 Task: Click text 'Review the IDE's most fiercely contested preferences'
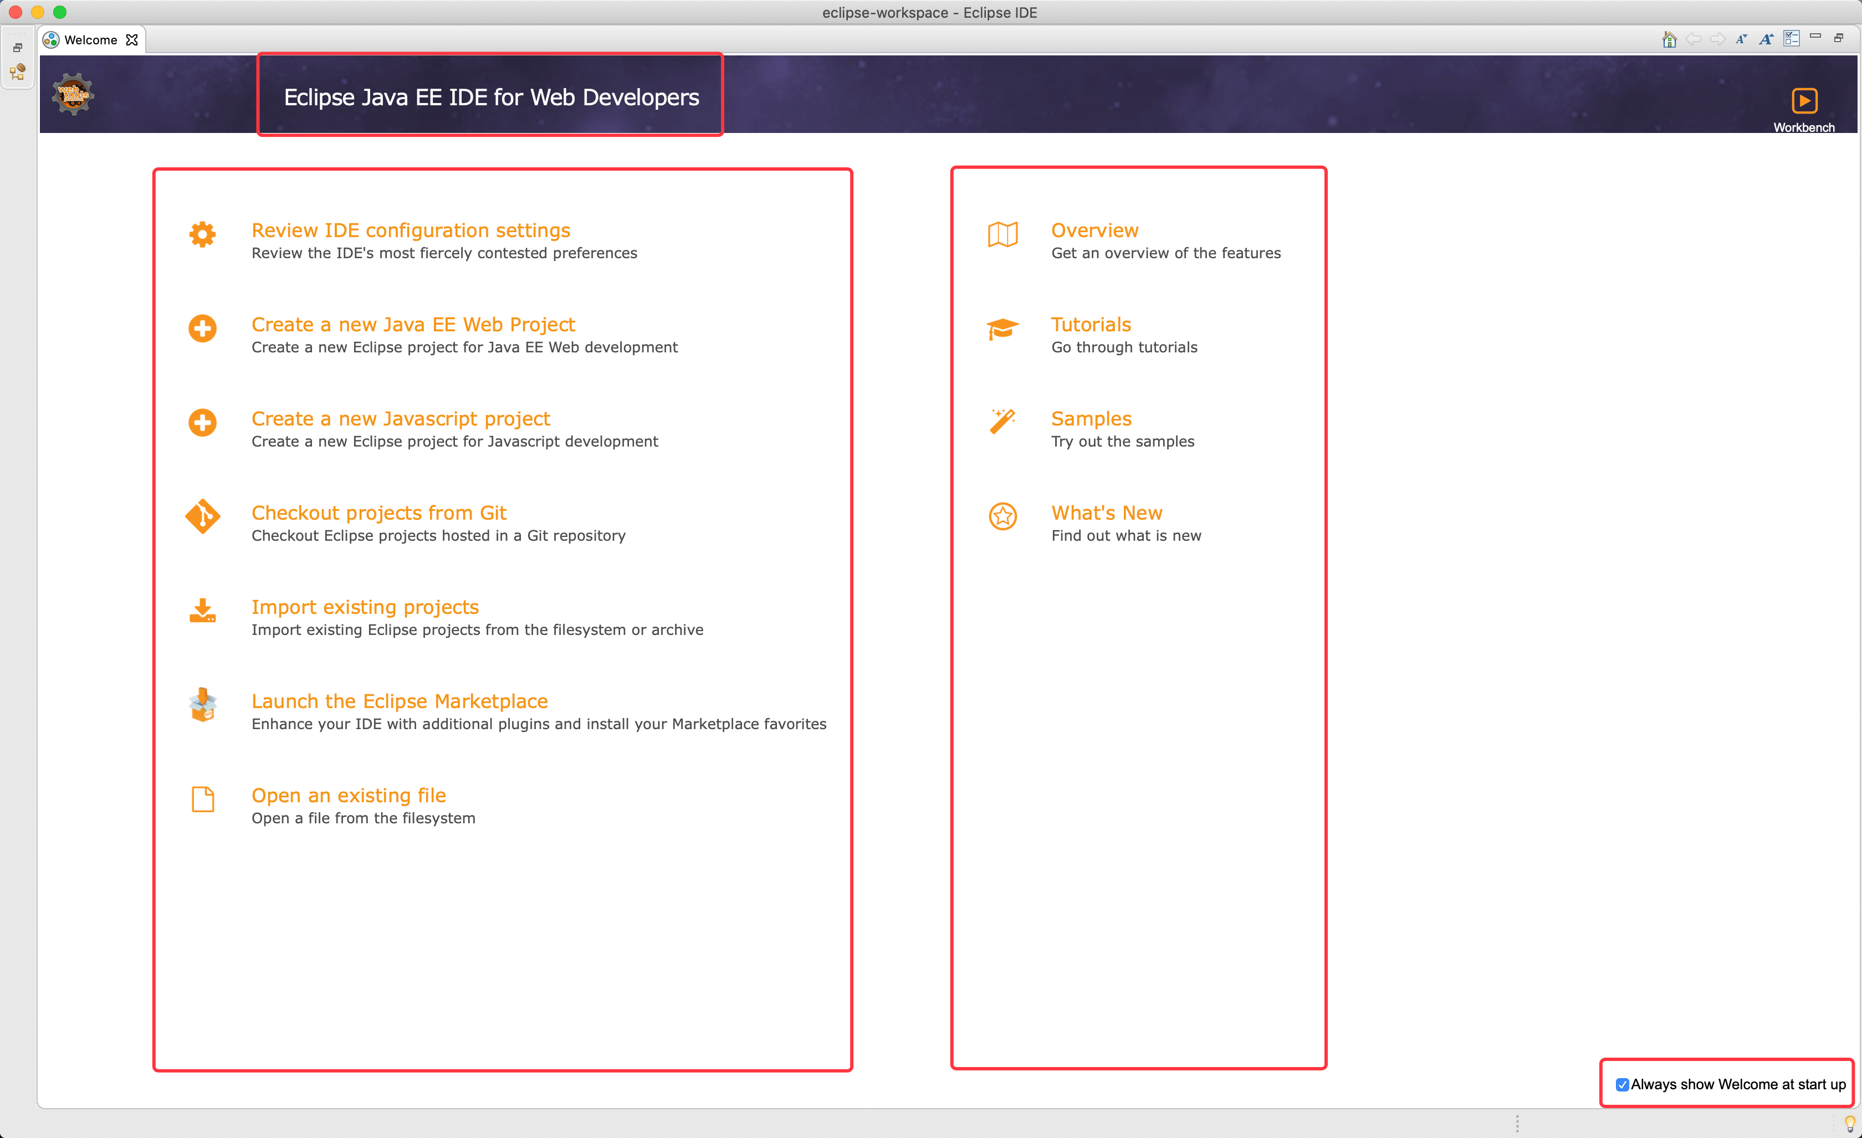pyautogui.click(x=444, y=253)
